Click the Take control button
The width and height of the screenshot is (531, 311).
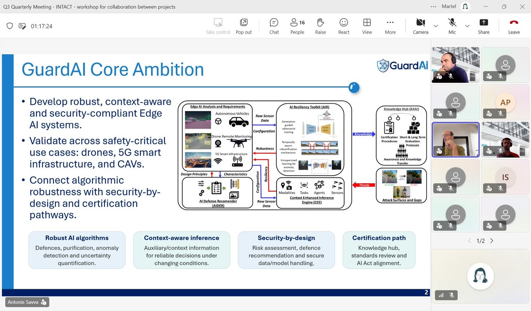[x=218, y=26]
